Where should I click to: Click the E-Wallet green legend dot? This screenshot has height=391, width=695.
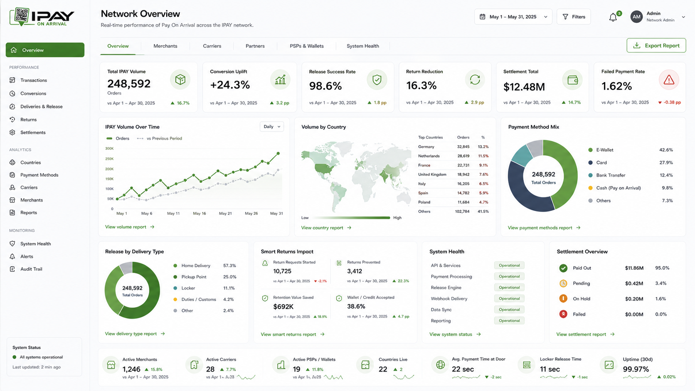[x=590, y=150]
